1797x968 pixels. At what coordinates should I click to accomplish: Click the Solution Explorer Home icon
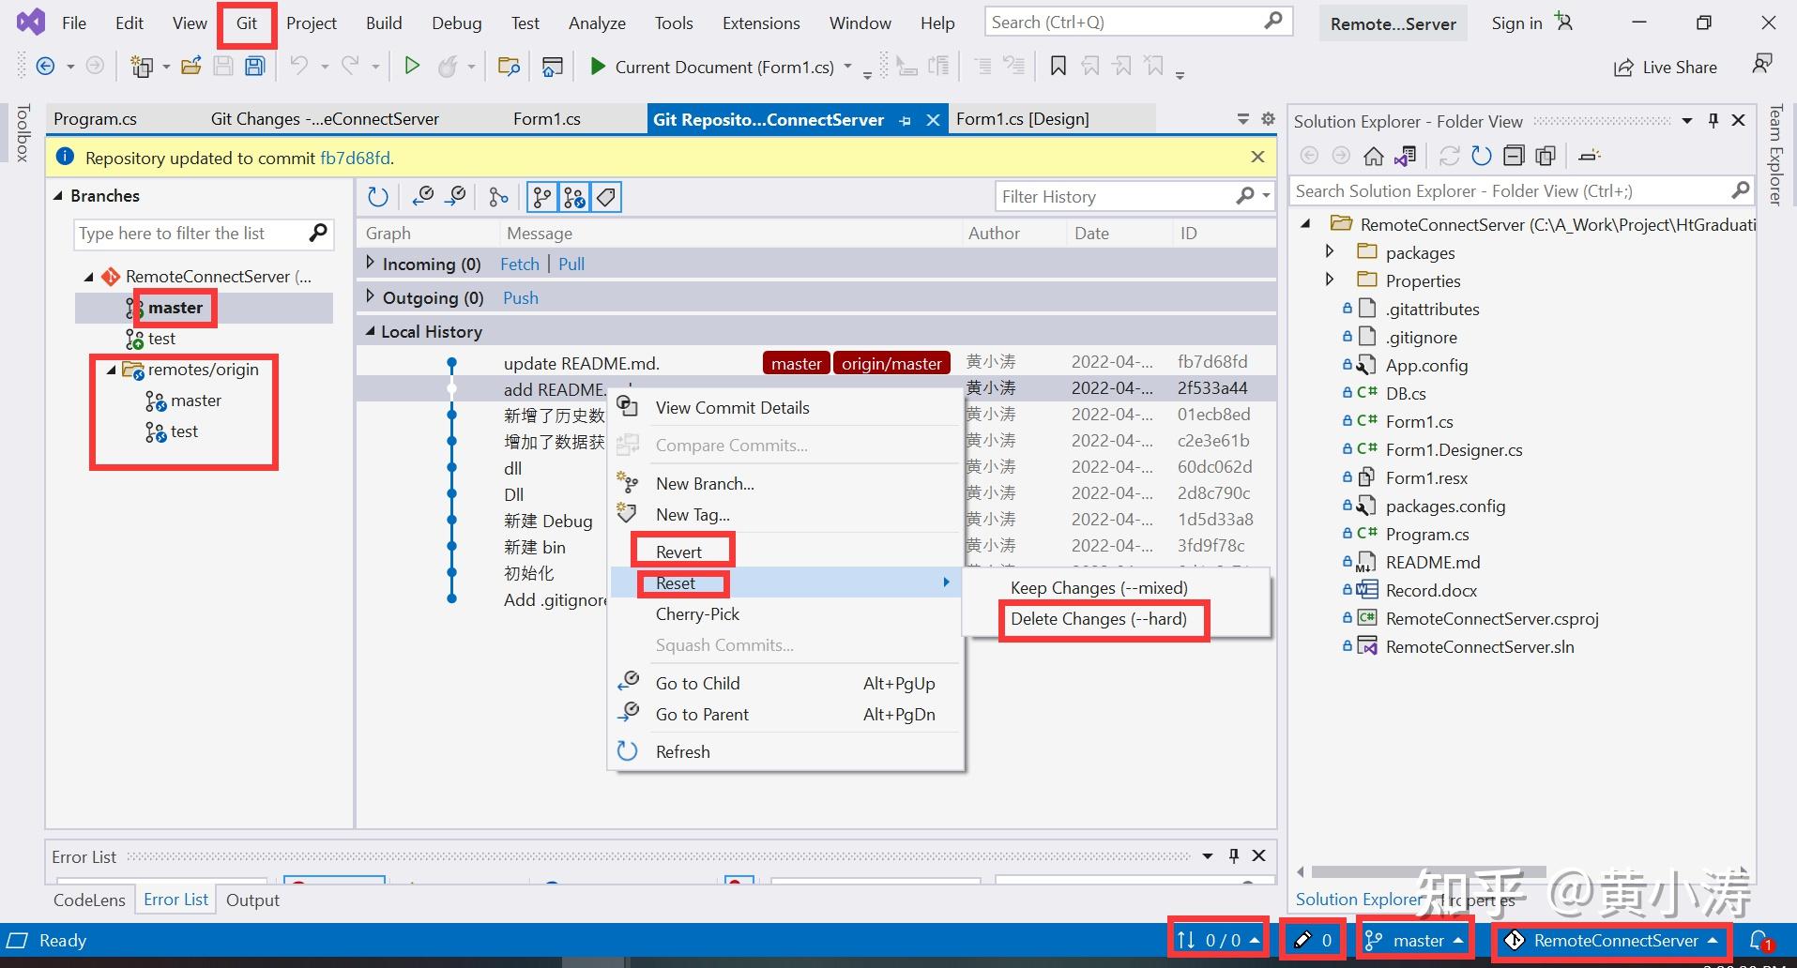pos(1374,156)
